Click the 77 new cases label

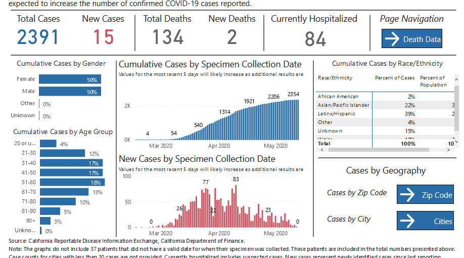(x=206, y=182)
